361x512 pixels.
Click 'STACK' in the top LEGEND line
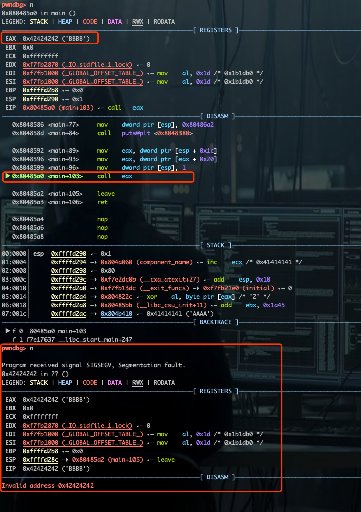click(39, 22)
